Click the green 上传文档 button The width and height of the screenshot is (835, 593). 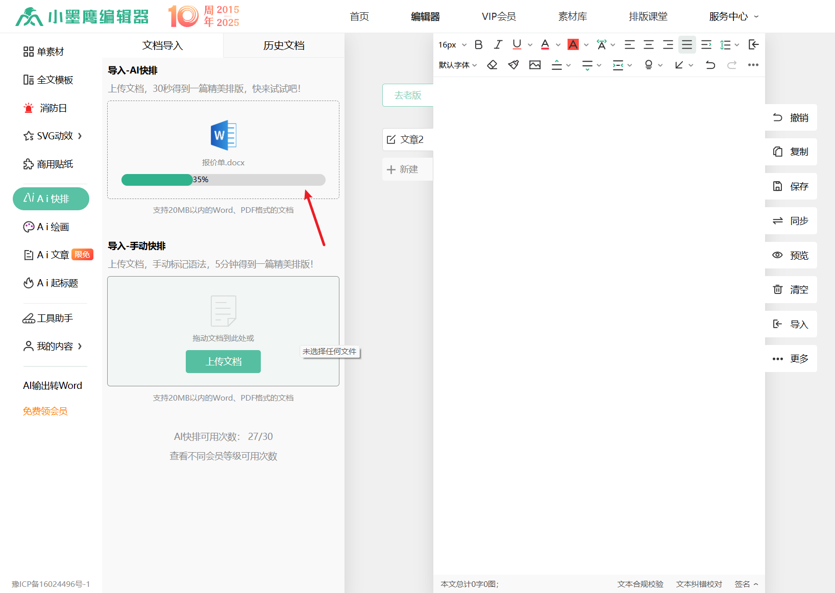pyautogui.click(x=223, y=361)
